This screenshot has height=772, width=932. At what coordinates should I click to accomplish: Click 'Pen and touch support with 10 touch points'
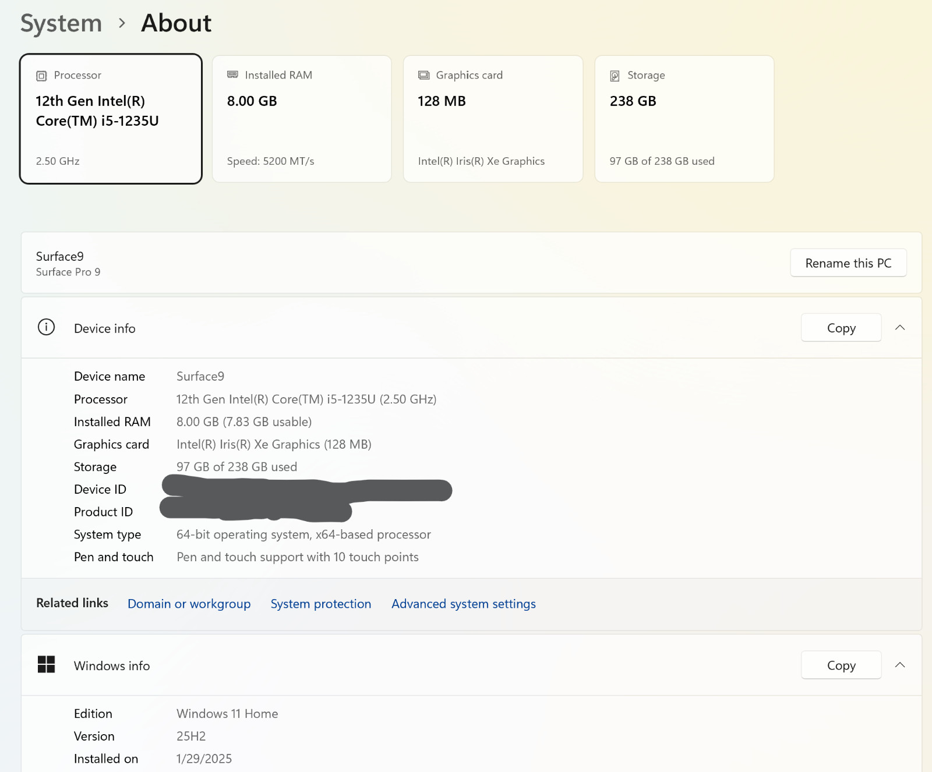point(298,557)
